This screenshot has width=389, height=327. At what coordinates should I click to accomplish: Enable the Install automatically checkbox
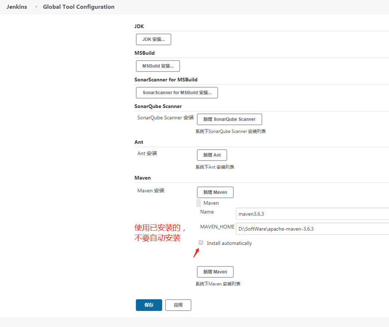201,242
